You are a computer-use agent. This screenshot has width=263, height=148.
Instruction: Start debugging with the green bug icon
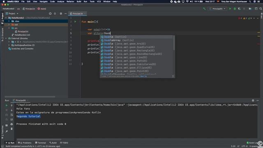(x=235, y=9)
